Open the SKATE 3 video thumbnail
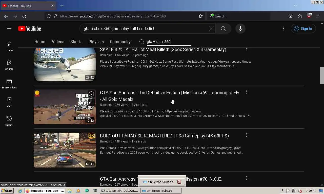The image size is (324, 194). click(x=65, y=64)
